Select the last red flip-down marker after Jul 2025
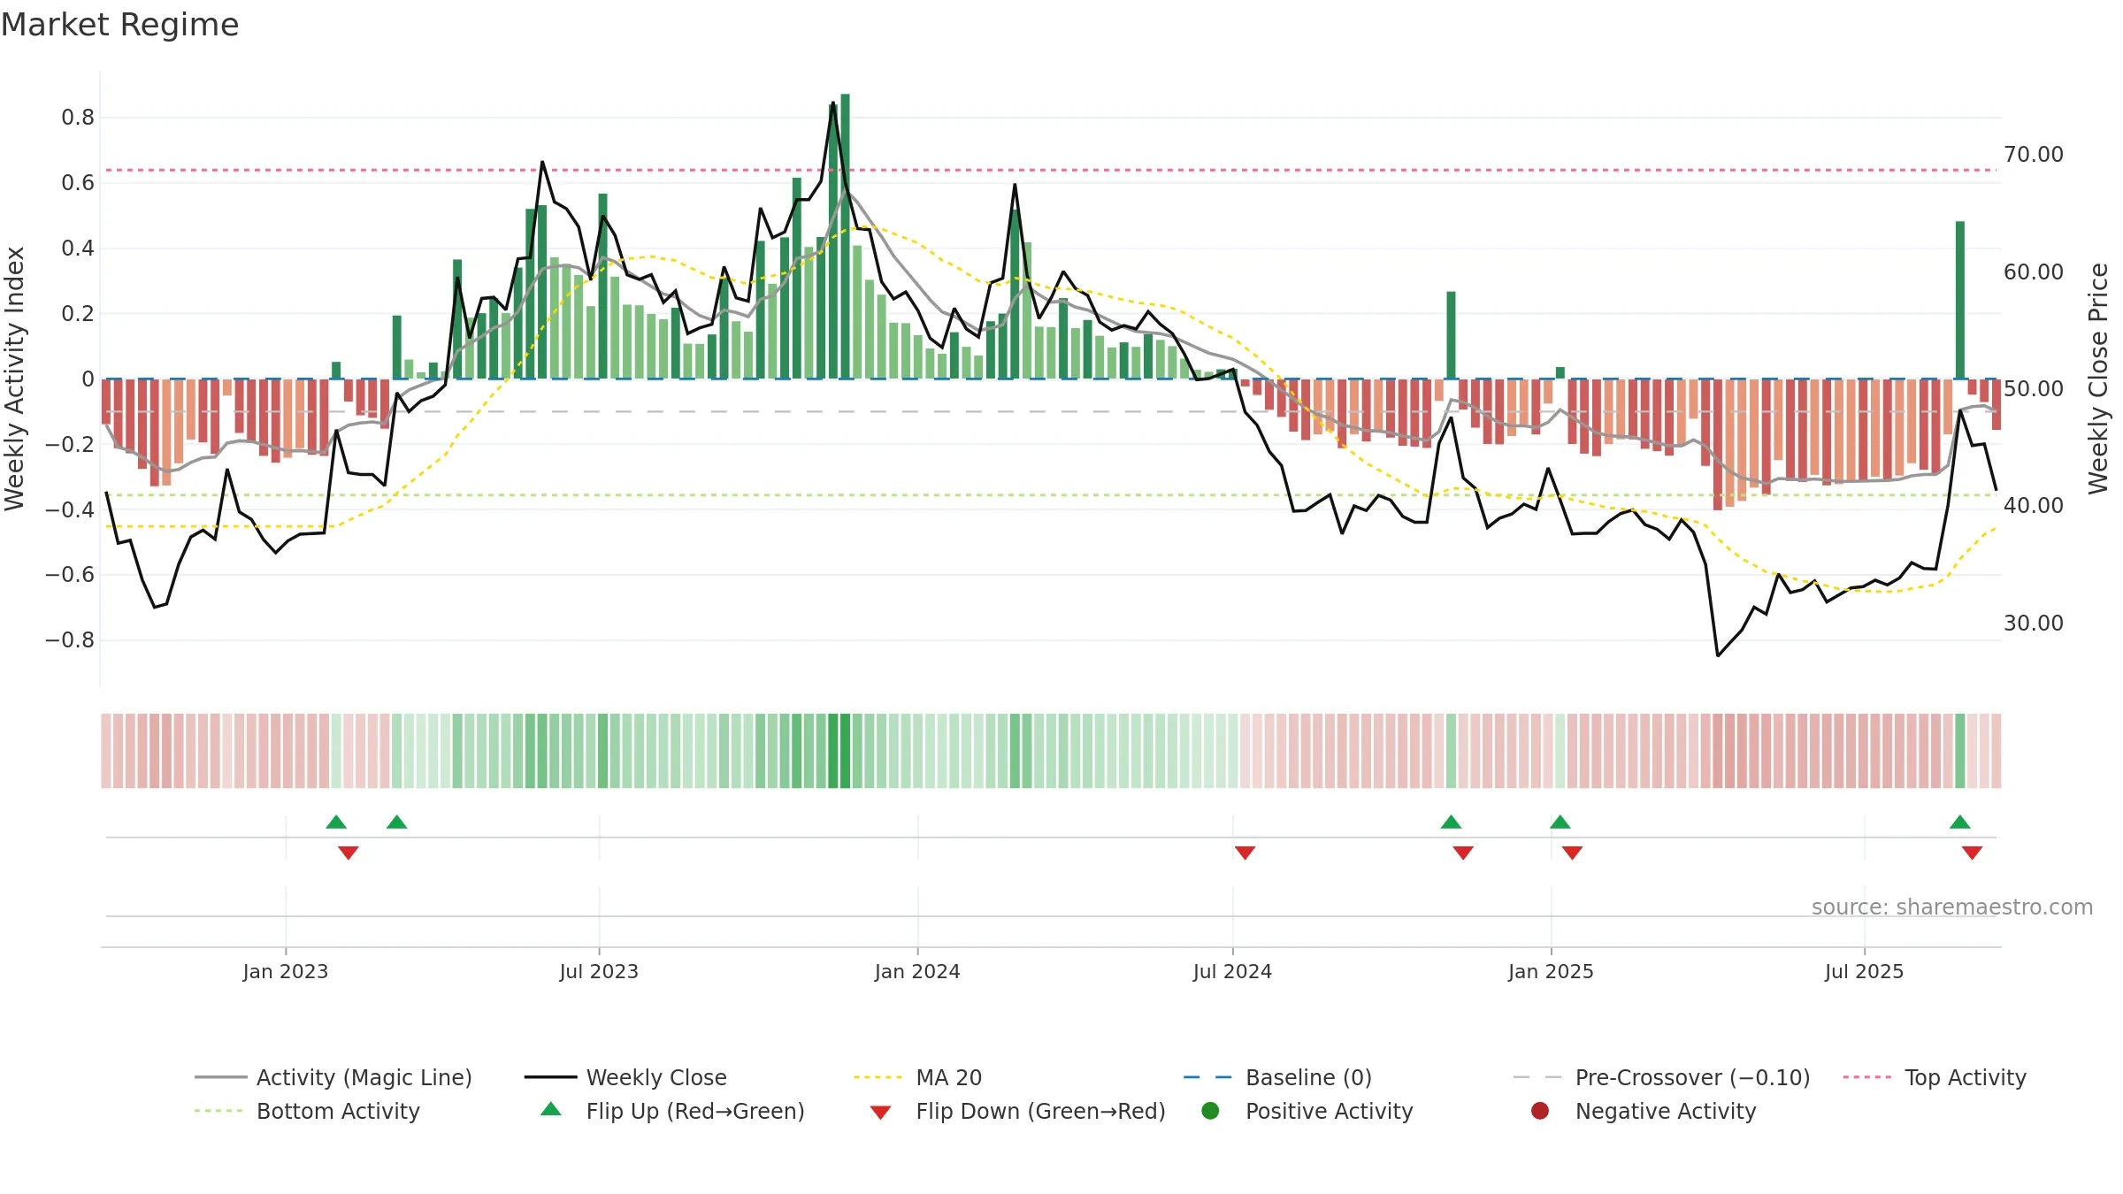 click(1973, 853)
